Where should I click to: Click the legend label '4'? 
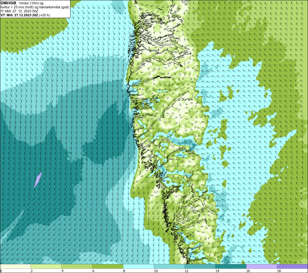[x=63, y=271]
